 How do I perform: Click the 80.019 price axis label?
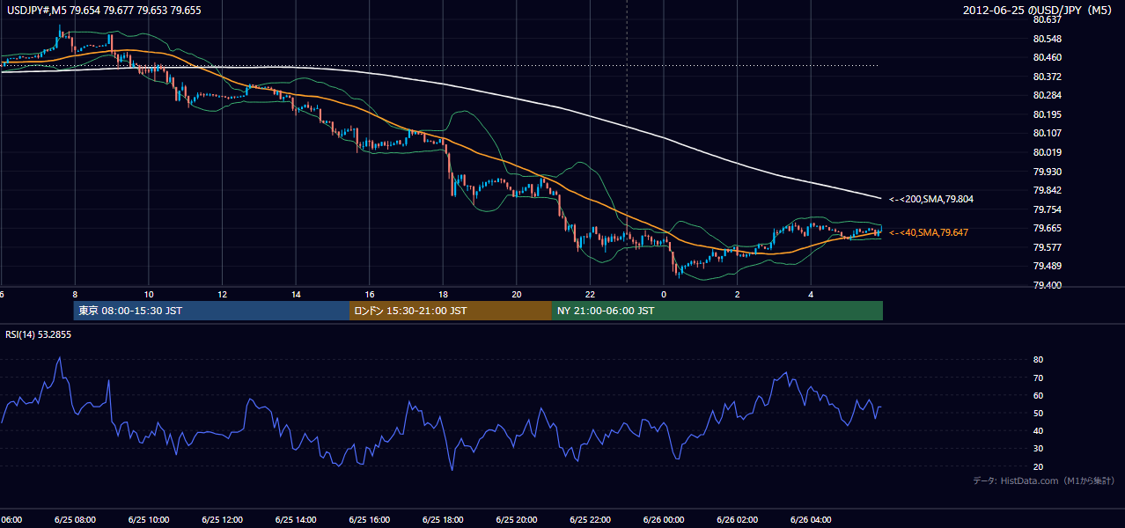1046,152
